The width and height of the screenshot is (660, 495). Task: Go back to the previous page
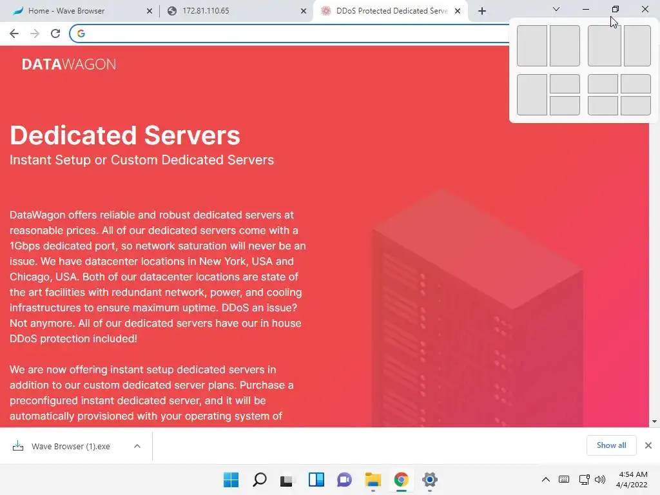(14, 34)
